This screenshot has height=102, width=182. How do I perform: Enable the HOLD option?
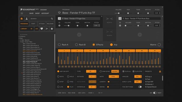click(68, 76)
